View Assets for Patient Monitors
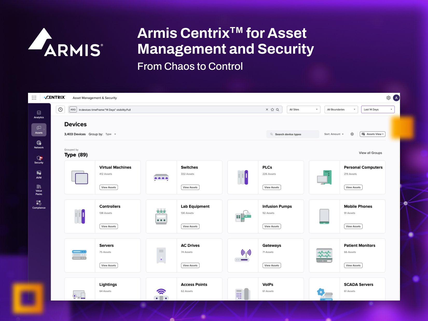The width and height of the screenshot is (428, 321). pos(353,265)
